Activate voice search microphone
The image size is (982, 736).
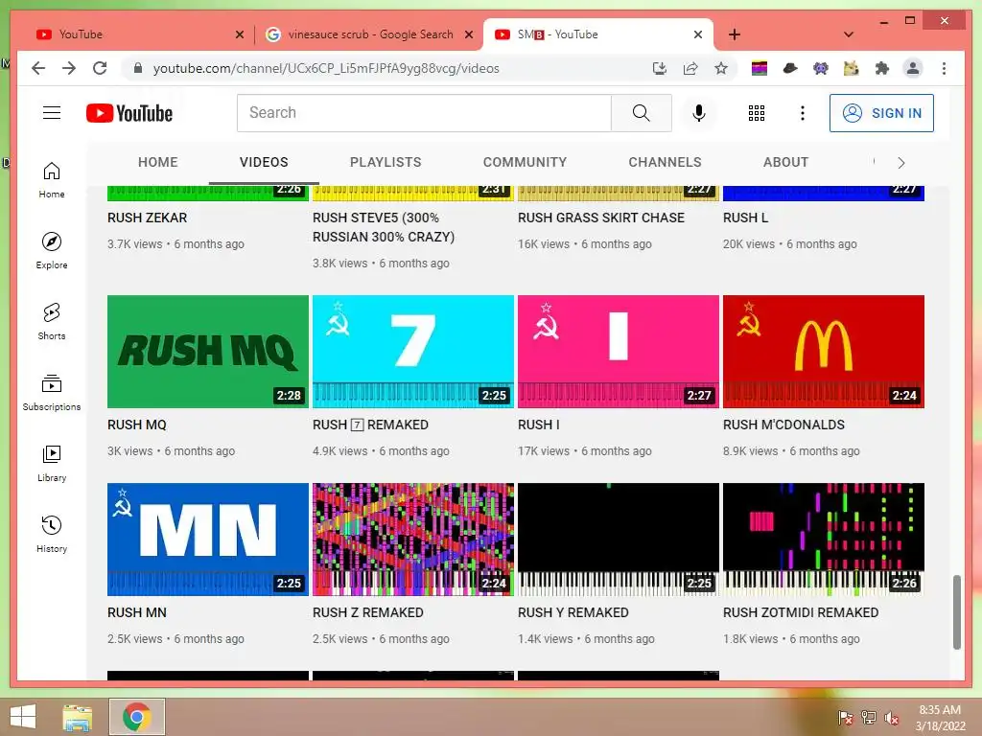(699, 113)
